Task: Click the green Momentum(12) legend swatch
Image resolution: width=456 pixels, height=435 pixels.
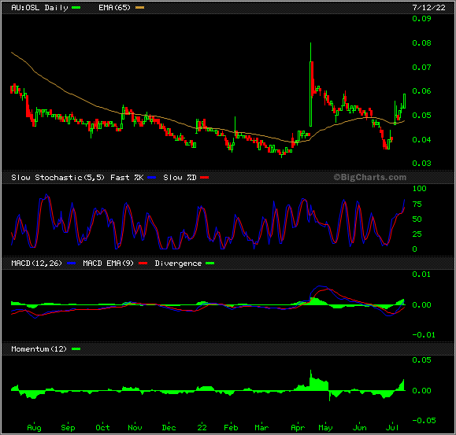Action: (x=76, y=349)
